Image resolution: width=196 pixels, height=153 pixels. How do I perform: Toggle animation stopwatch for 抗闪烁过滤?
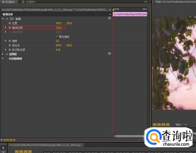point(9,50)
